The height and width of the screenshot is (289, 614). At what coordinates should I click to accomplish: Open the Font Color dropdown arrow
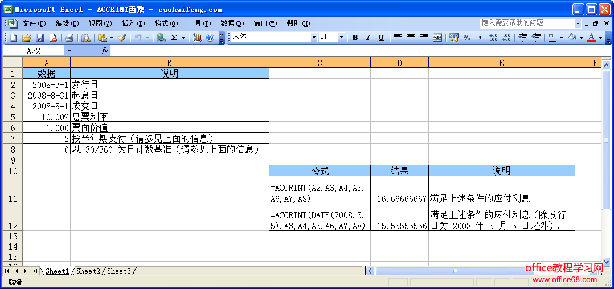point(601,38)
